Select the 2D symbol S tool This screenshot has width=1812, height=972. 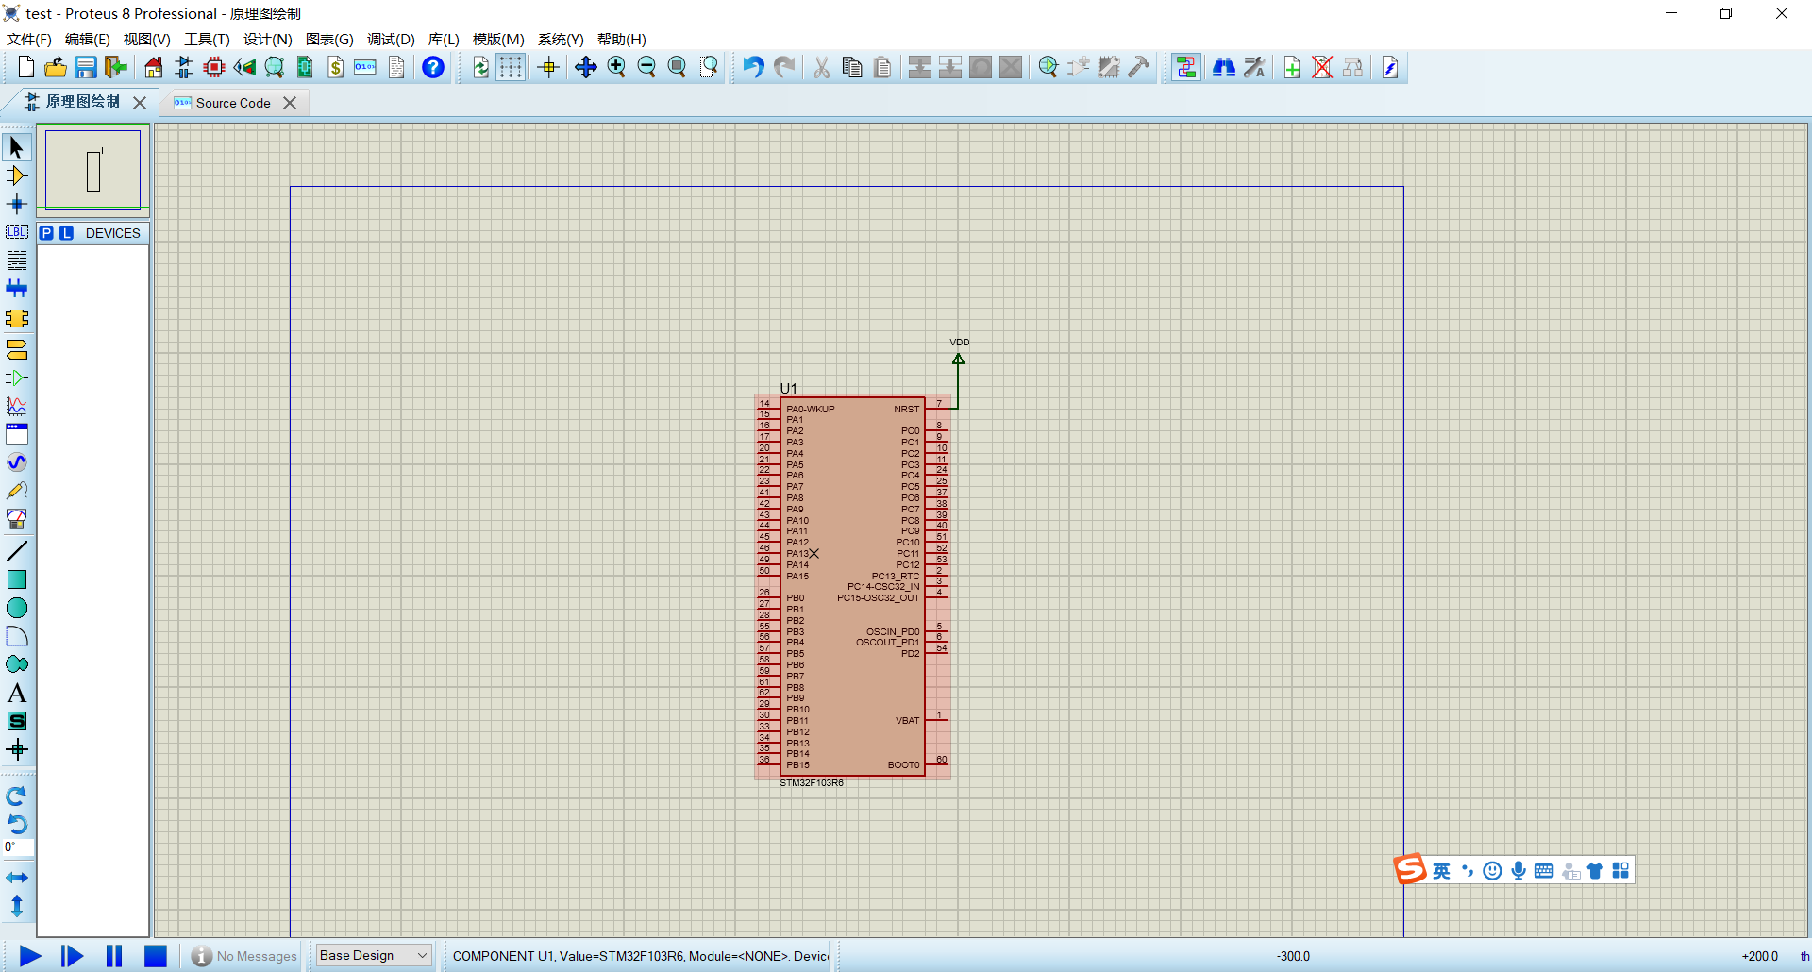(x=17, y=722)
